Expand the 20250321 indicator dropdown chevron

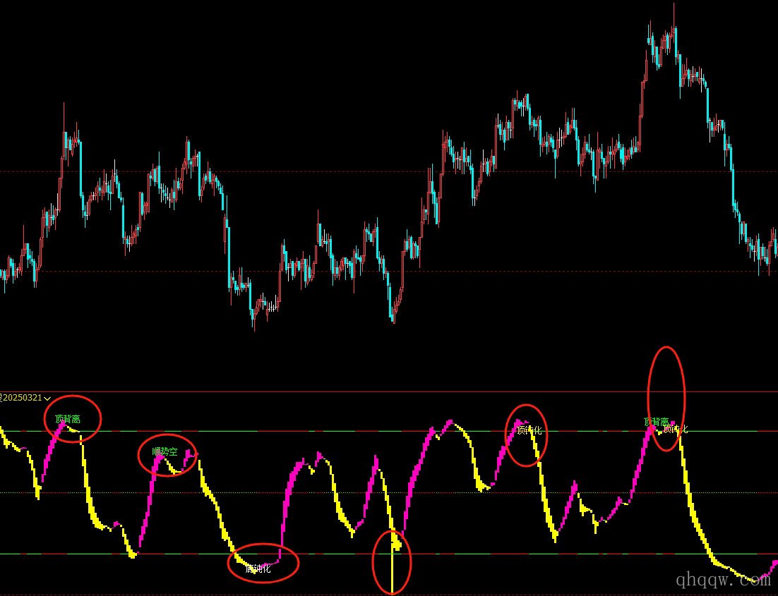click(x=47, y=399)
